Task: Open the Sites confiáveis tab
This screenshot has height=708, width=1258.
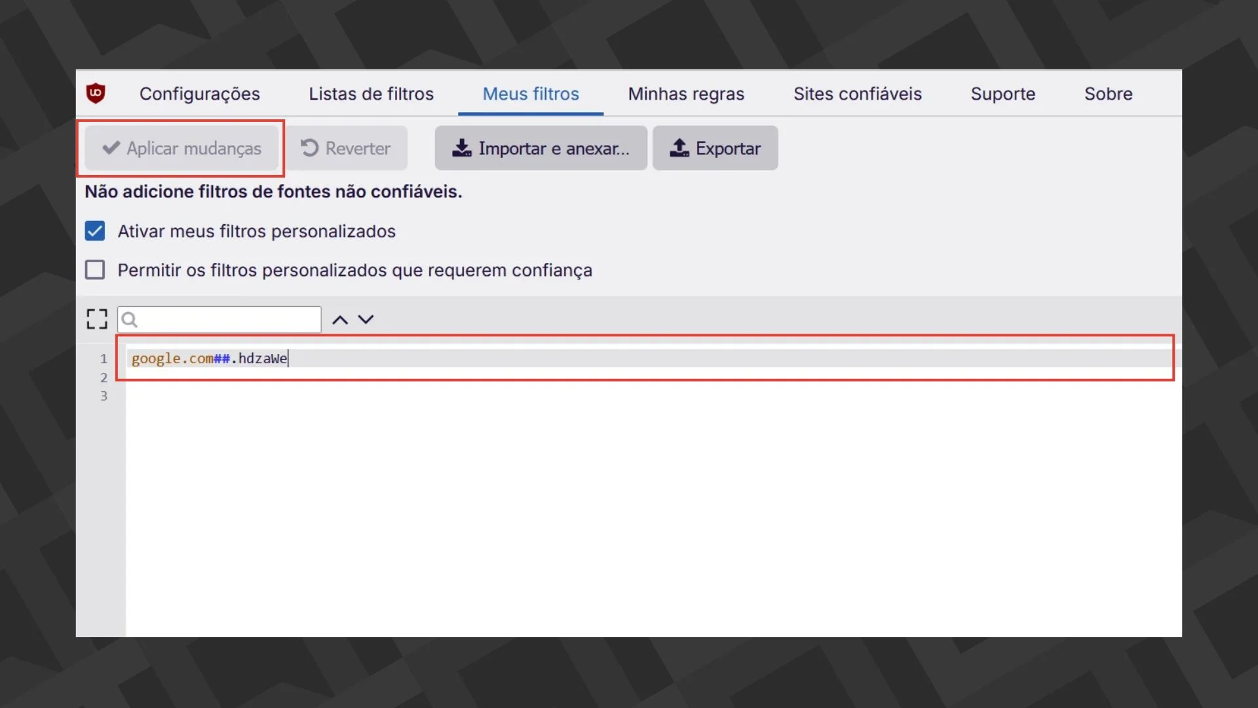Action: tap(858, 94)
